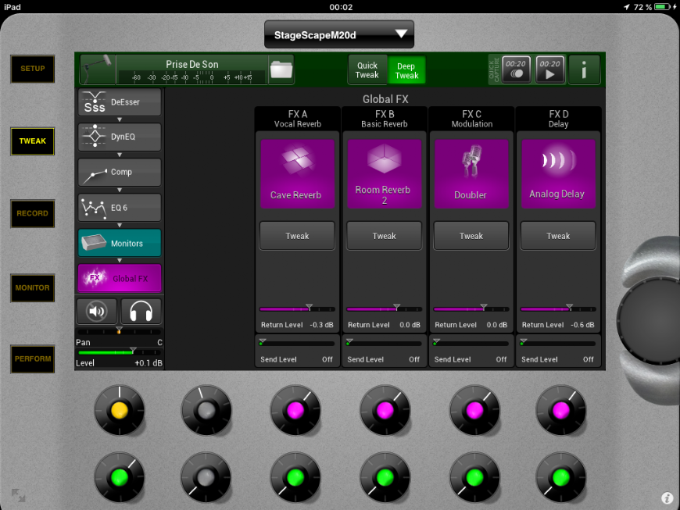Select the Cave Reverb effect tile
The height and width of the screenshot is (510, 680).
[296, 174]
